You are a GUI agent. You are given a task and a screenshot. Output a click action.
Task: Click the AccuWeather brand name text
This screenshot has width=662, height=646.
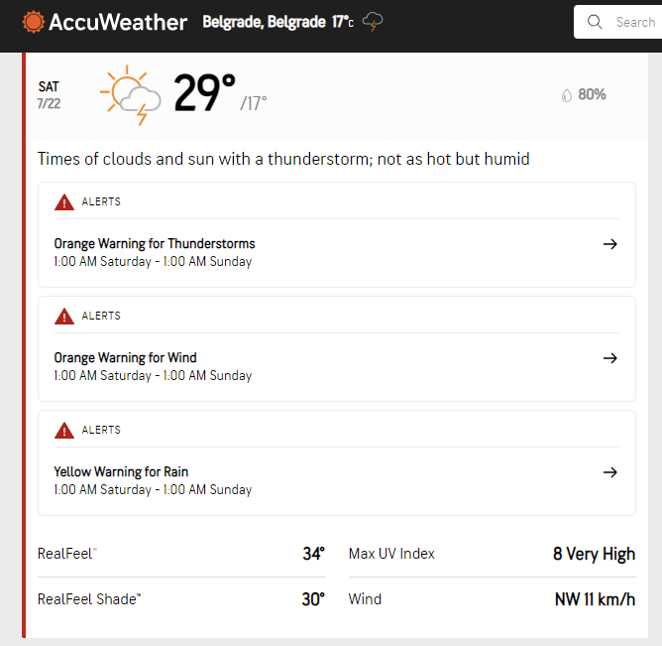tap(118, 22)
